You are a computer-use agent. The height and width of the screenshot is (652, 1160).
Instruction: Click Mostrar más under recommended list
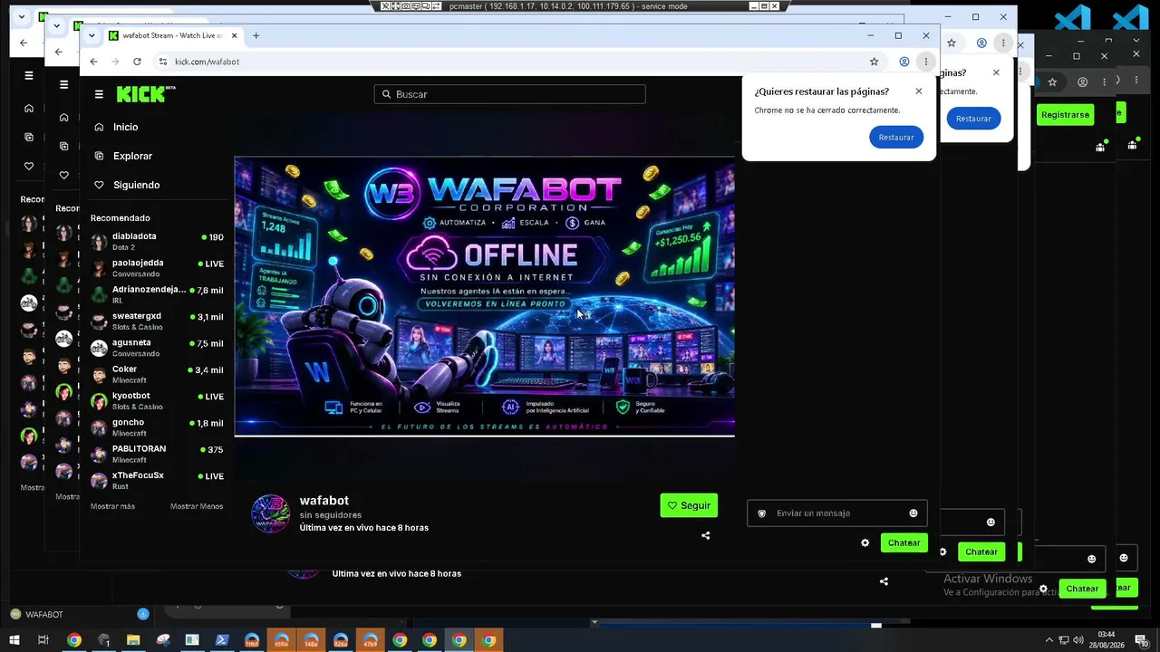point(112,506)
